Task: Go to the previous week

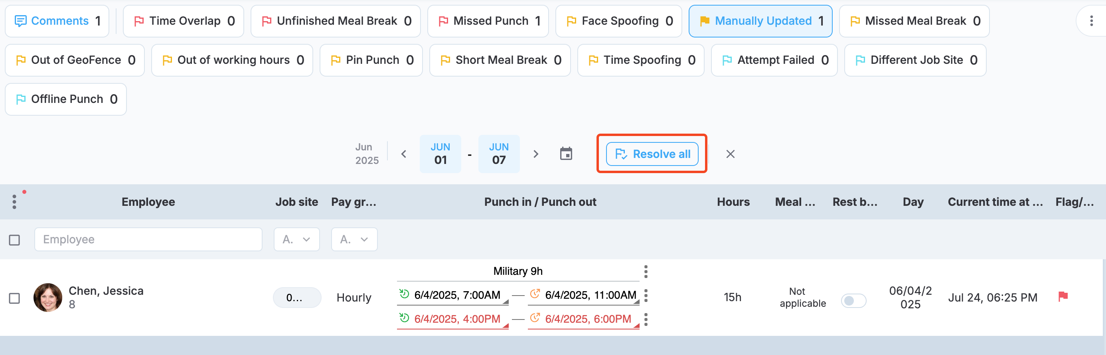Action: [x=404, y=154]
